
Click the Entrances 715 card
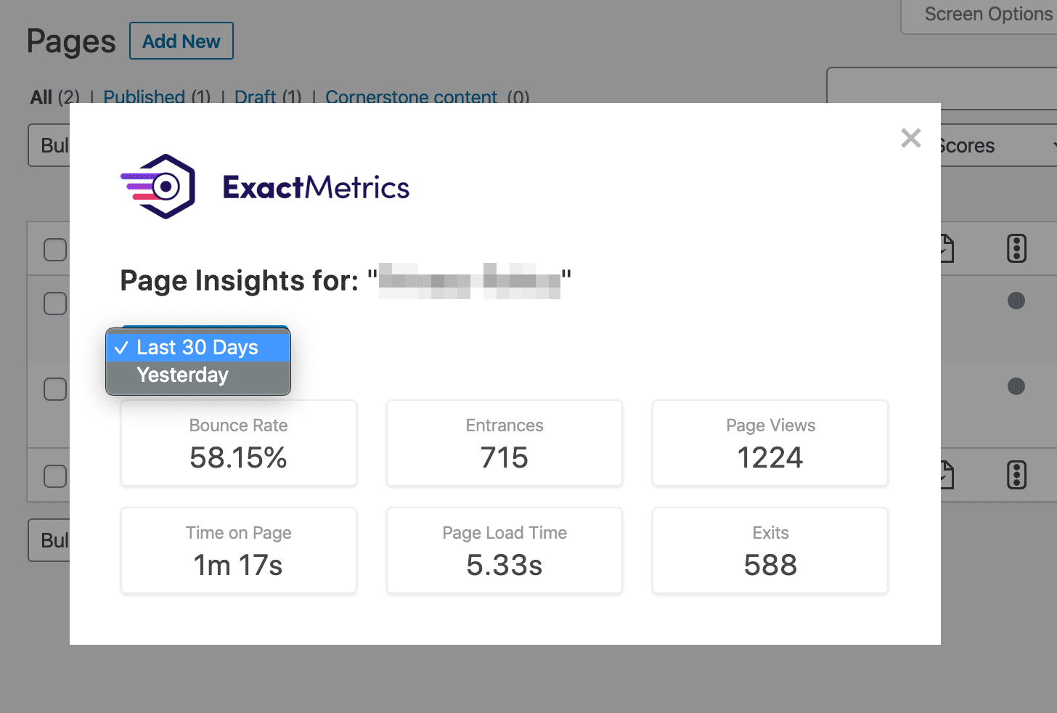tap(505, 443)
